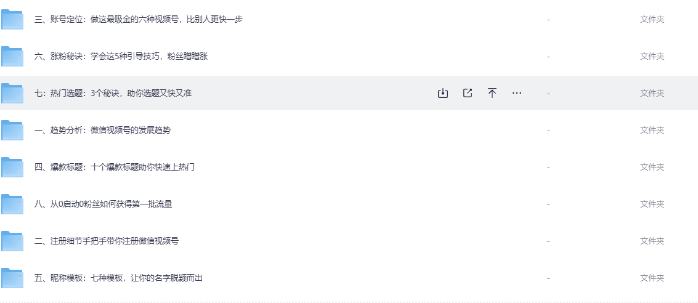Open folder 二、注册细节手把手带你注册微信视频号
The image size is (698, 303).
[107, 241]
